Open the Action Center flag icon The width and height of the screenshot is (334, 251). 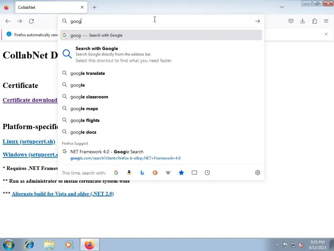click(x=285, y=245)
